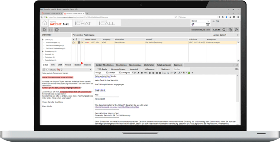Expand more editor toolbar options with the double chevron
Screen dimensions: 280x153
[x=192, y=73]
